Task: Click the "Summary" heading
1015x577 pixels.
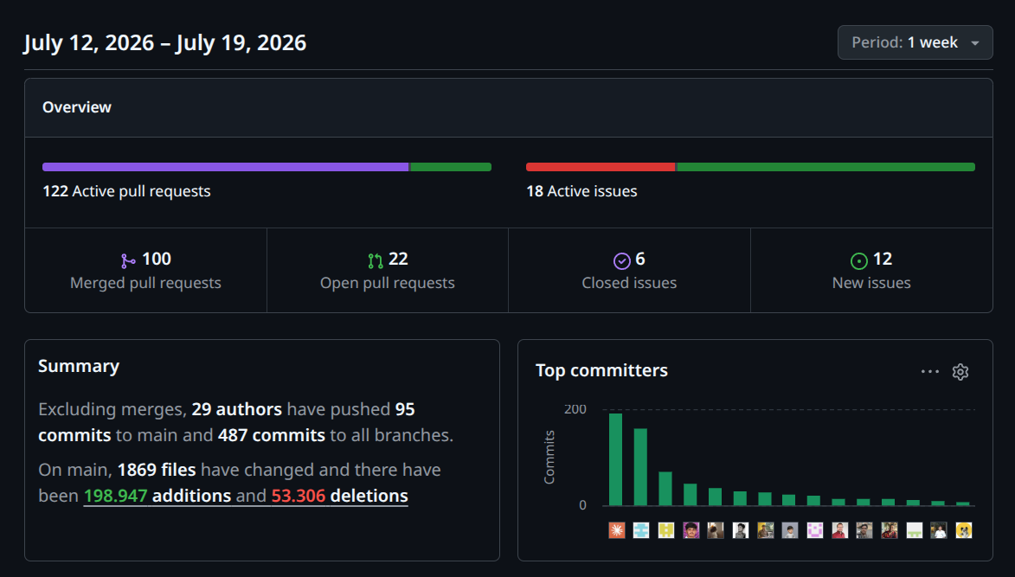Action: (x=79, y=366)
